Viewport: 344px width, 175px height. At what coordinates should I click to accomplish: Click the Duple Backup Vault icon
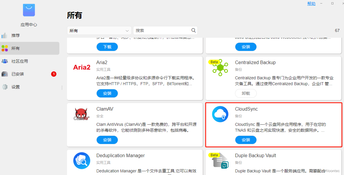pos(220,161)
